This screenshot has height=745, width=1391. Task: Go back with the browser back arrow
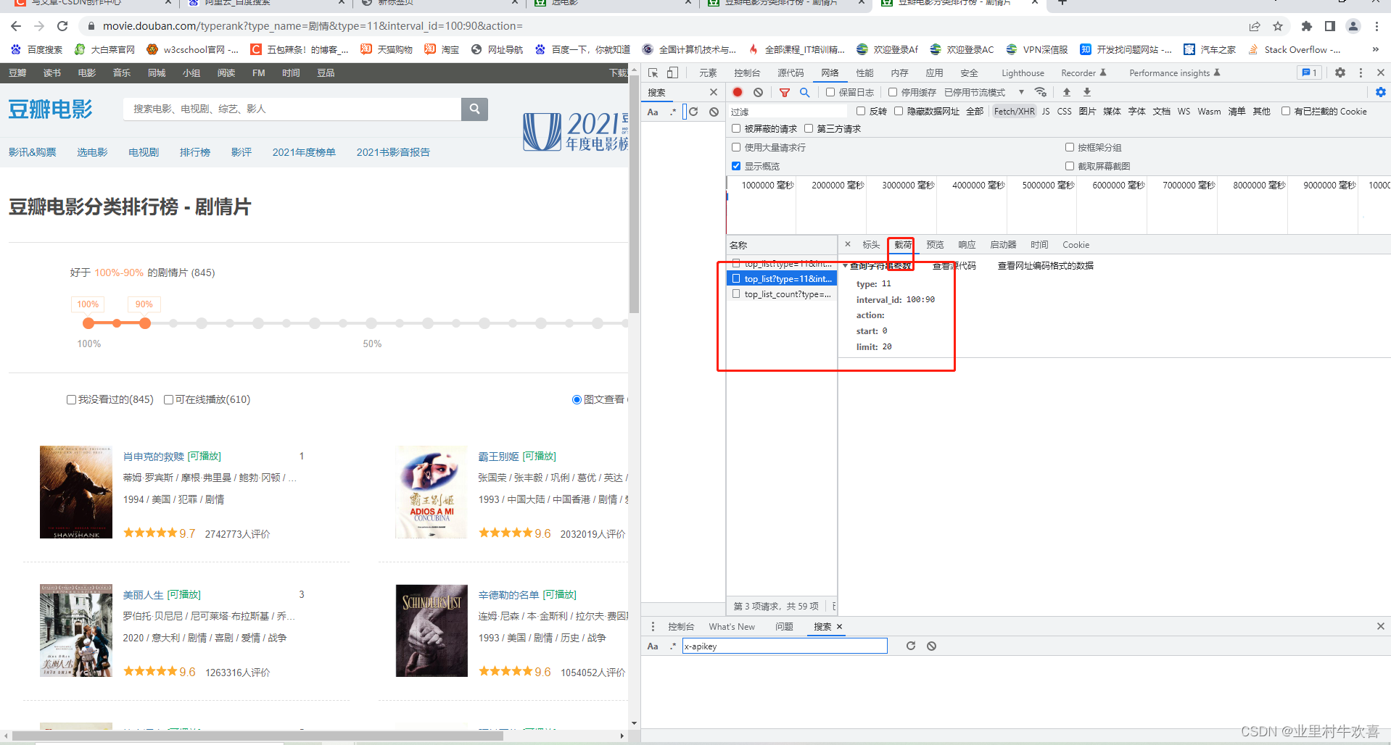[16, 26]
